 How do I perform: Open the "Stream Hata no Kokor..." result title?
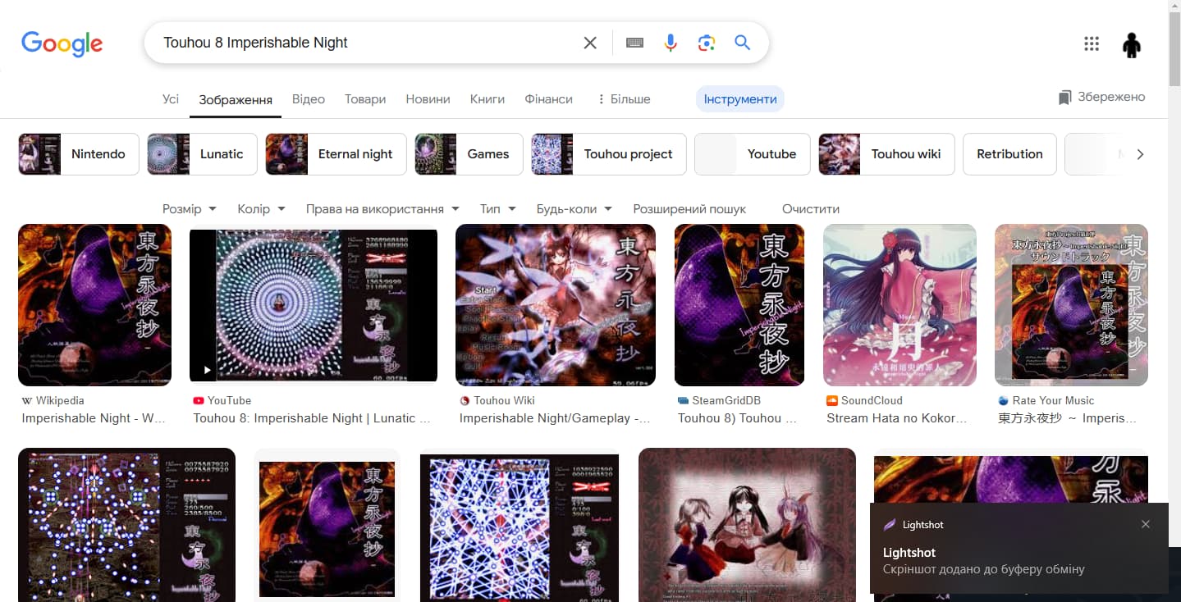click(x=897, y=418)
